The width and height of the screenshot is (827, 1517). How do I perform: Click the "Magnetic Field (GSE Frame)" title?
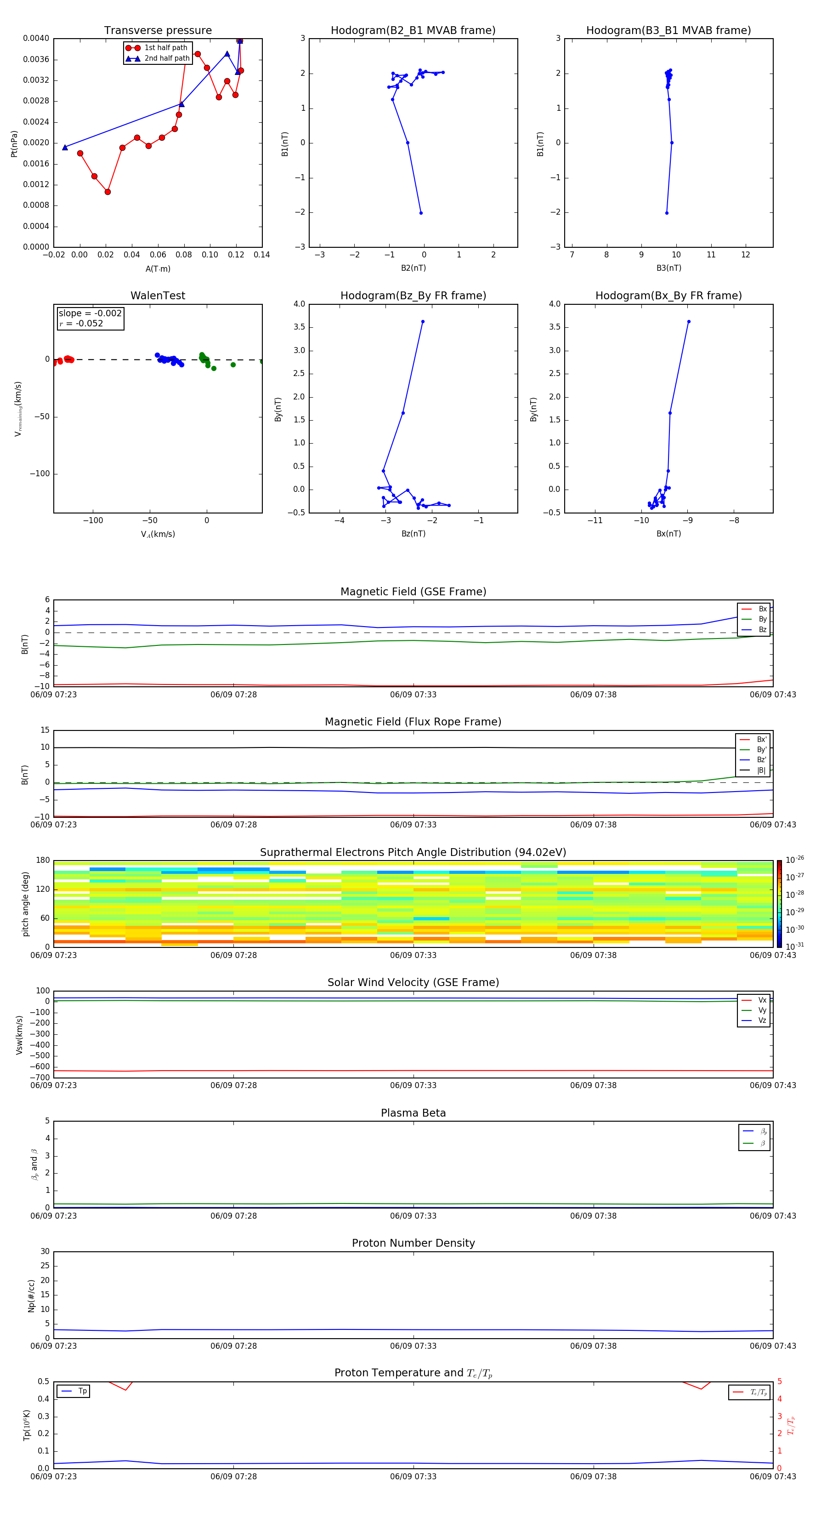tap(413, 592)
